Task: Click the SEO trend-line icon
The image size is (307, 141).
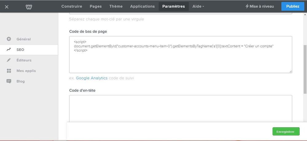Action: point(9,50)
